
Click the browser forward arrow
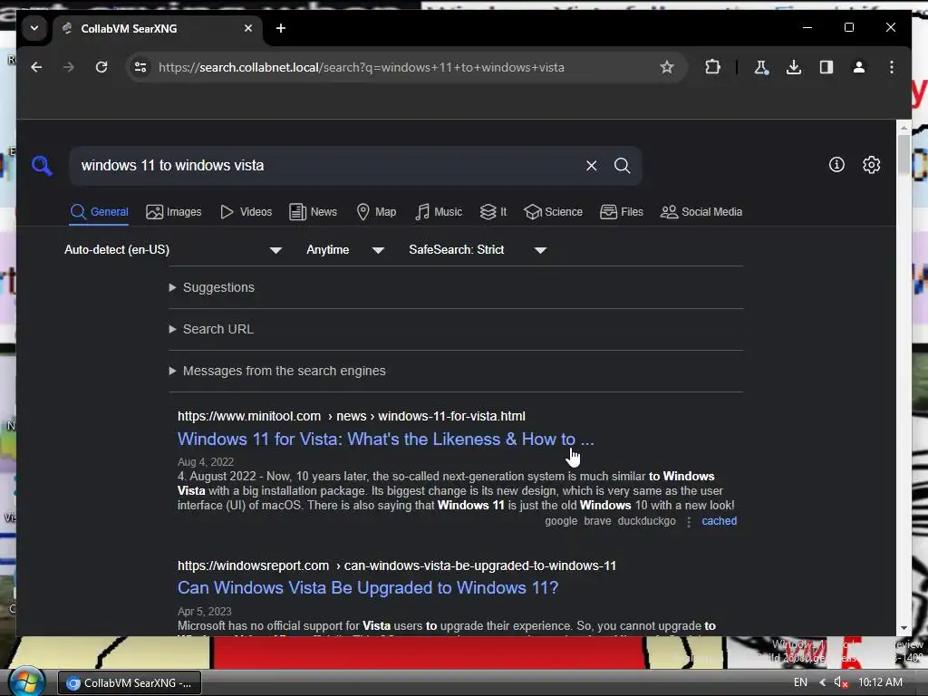click(69, 67)
